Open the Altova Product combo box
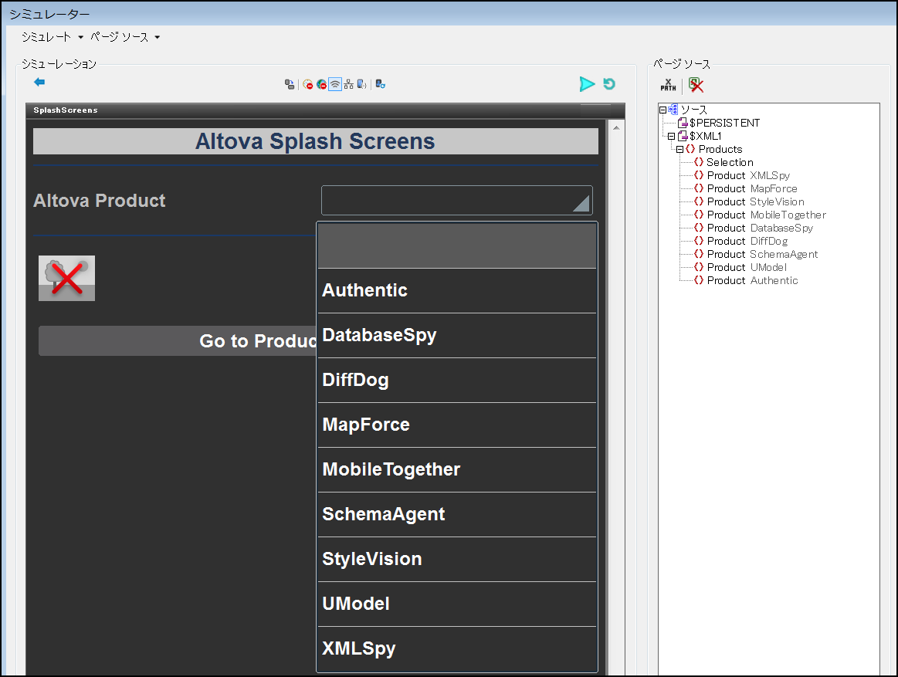Screen dimensions: 898x677 pos(457,201)
